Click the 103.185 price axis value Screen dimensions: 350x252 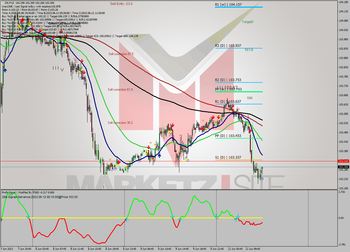pos(343,188)
